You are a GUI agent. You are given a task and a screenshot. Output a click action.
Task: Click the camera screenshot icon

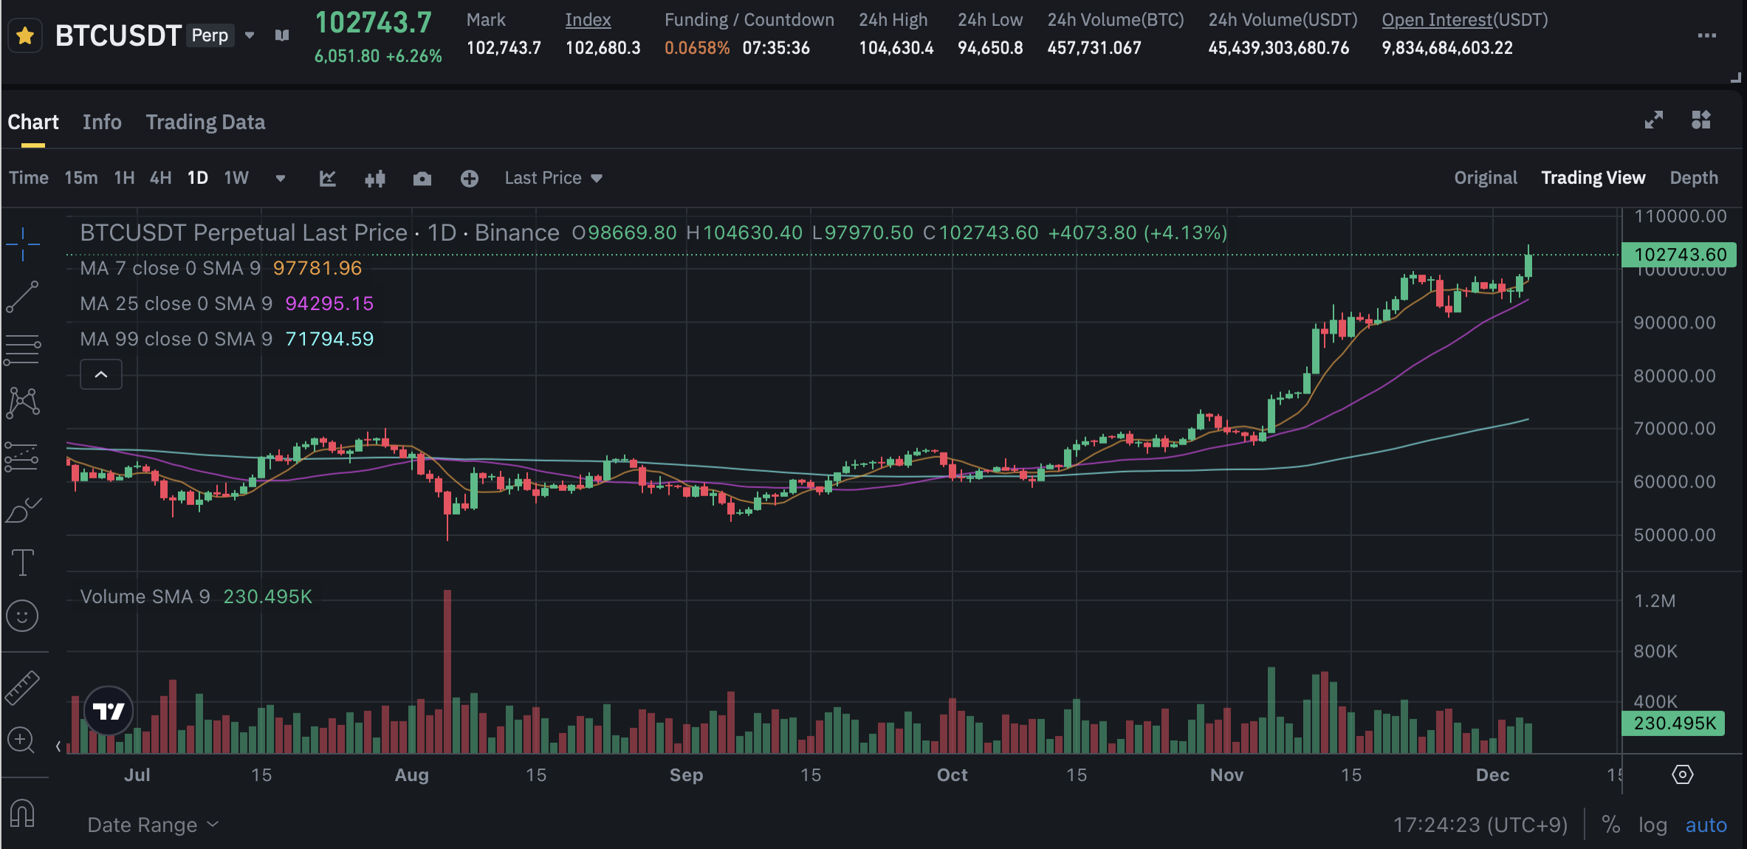point(422,179)
